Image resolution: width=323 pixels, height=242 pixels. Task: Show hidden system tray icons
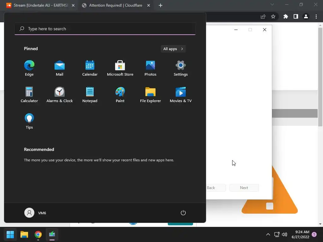click(x=268, y=234)
